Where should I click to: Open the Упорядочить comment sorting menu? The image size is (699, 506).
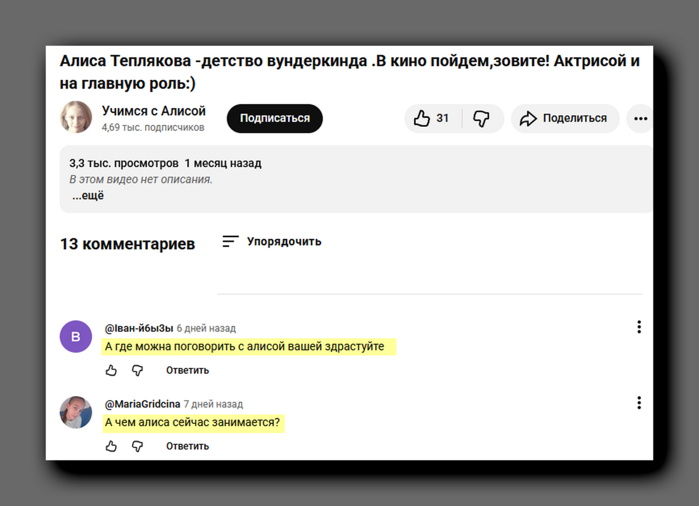click(x=285, y=242)
